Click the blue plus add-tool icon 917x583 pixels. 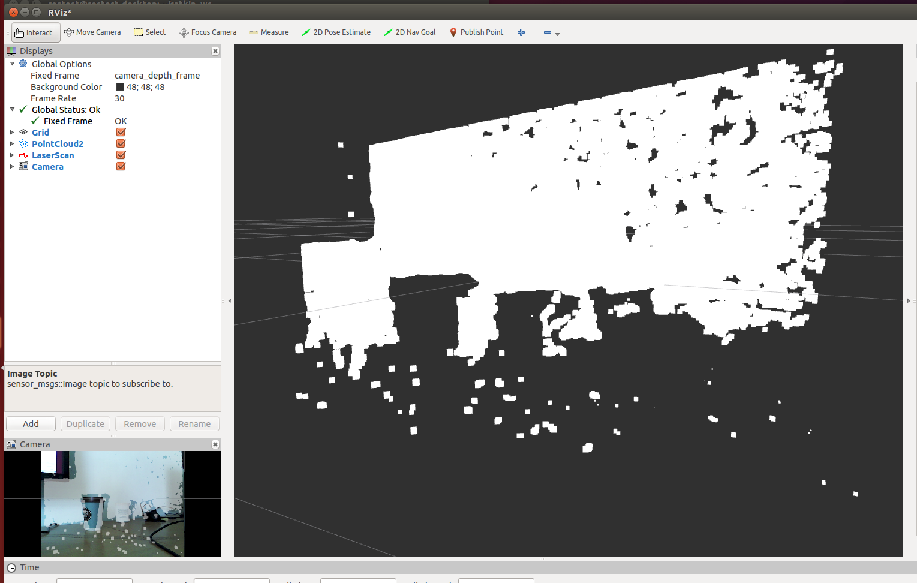(x=521, y=32)
